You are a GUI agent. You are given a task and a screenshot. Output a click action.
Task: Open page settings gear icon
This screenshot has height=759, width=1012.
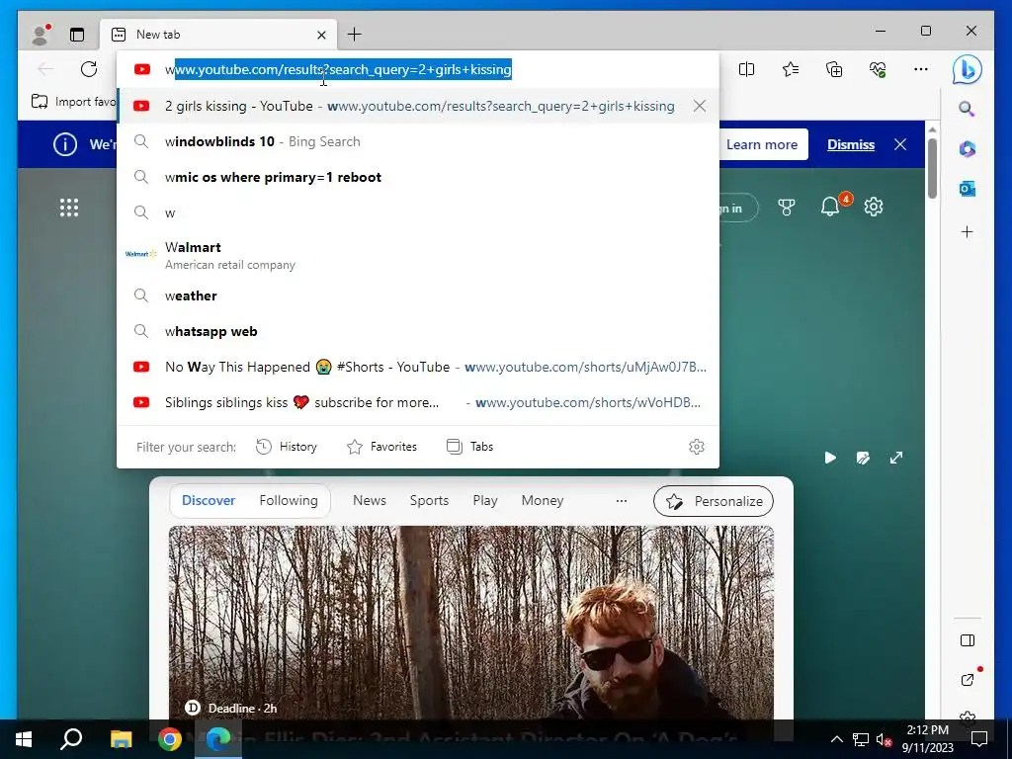[x=874, y=207]
